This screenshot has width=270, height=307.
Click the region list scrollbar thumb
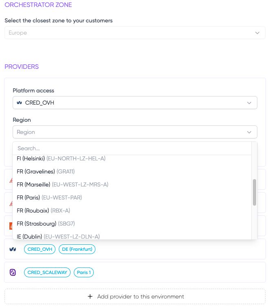tap(255, 192)
